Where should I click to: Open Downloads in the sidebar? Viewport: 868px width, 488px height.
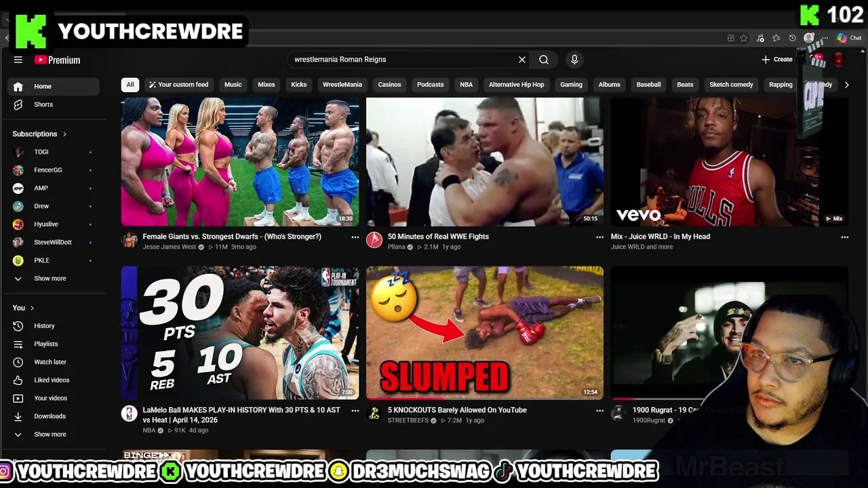54,416
